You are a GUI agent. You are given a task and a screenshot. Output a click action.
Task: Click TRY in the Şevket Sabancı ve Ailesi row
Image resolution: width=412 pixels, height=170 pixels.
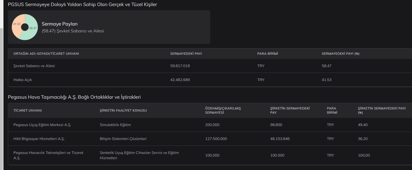click(261, 66)
